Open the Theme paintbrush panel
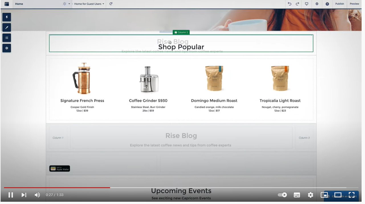Screen dimensions: 365x204 point(7,28)
